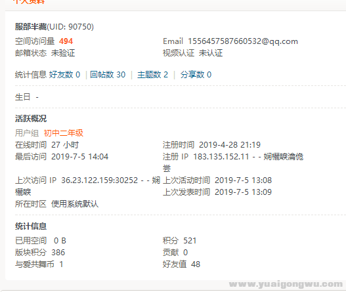This screenshot has width=346, height=292.
Task: Select the 生日 birthday row
Action: [x=27, y=97]
